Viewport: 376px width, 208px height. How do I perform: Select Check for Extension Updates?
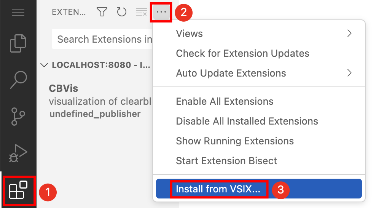tap(242, 53)
